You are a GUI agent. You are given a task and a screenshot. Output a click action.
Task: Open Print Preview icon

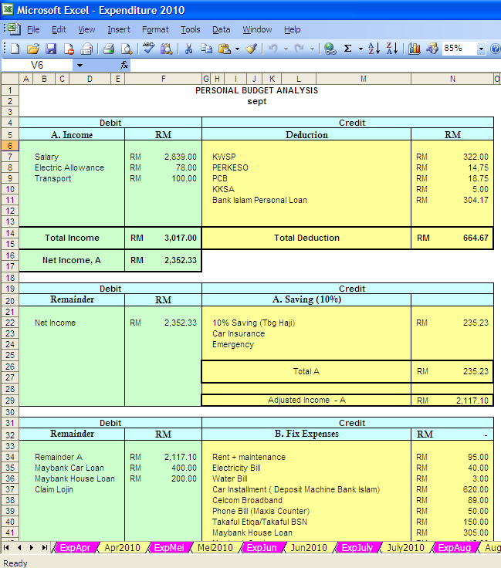tap(127, 49)
